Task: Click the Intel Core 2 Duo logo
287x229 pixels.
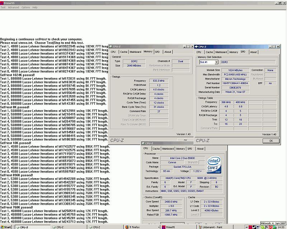Action: [214, 165]
